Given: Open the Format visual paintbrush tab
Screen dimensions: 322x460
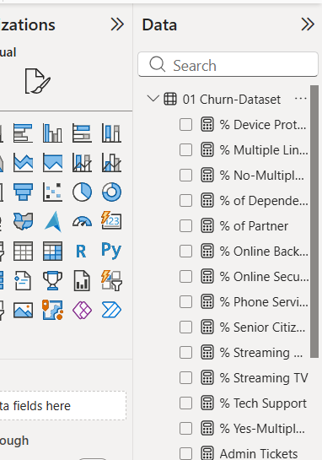Looking at the screenshot, I should tap(37, 81).
